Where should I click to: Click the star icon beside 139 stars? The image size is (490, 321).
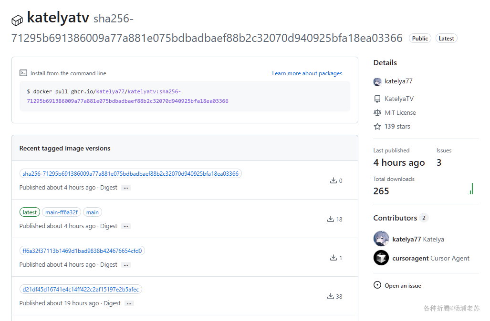(x=377, y=126)
